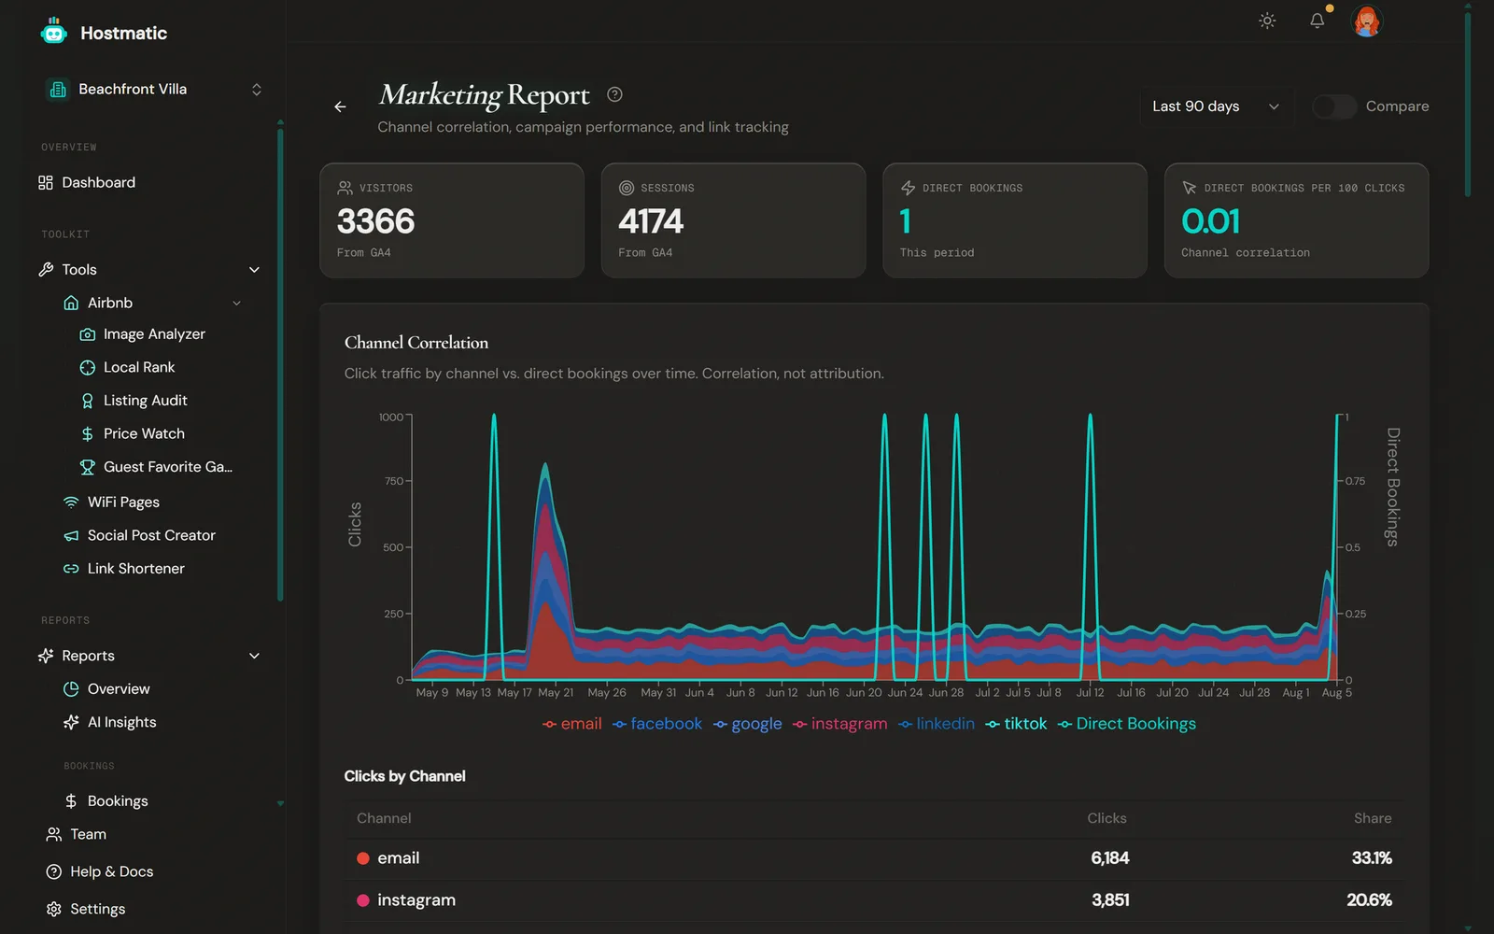
Task: Click the Listing Audit award icon
Action: pos(88,401)
